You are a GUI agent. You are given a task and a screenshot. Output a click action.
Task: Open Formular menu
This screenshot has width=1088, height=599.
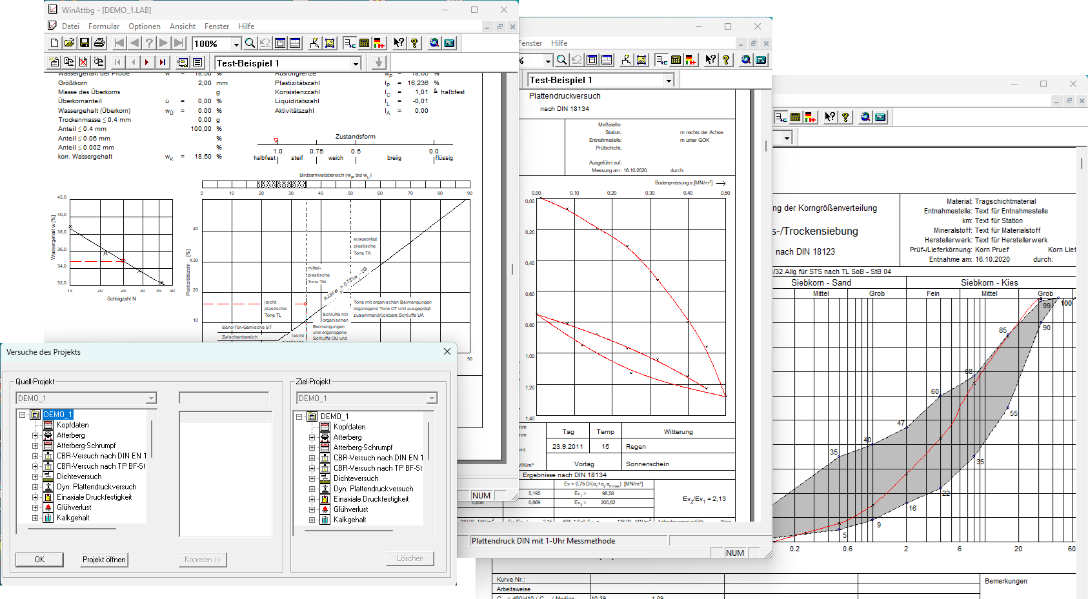click(104, 26)
